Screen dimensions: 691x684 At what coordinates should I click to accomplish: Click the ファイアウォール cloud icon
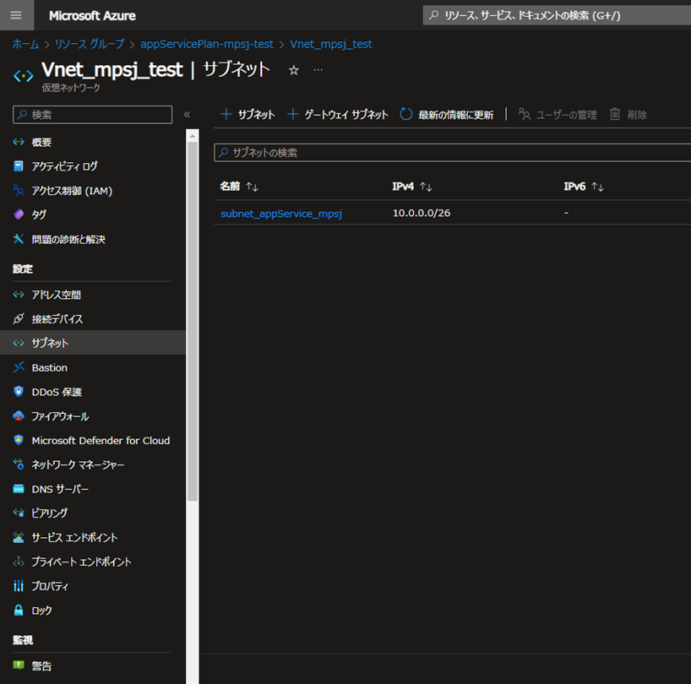19,416
